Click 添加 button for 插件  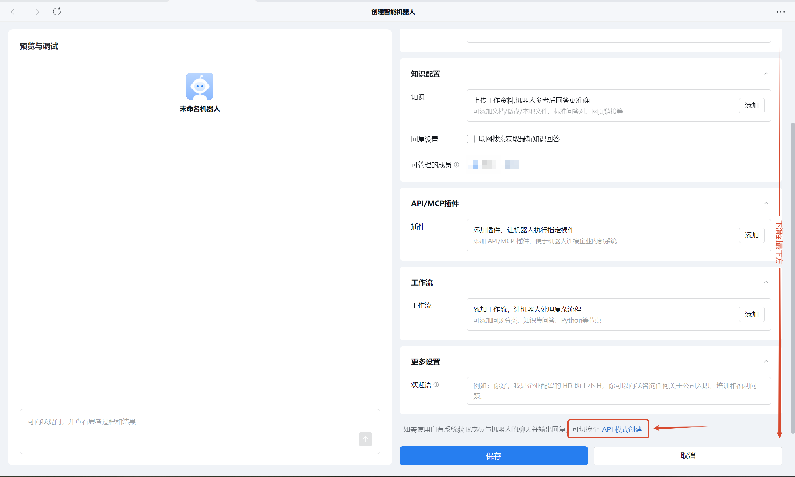752,235
